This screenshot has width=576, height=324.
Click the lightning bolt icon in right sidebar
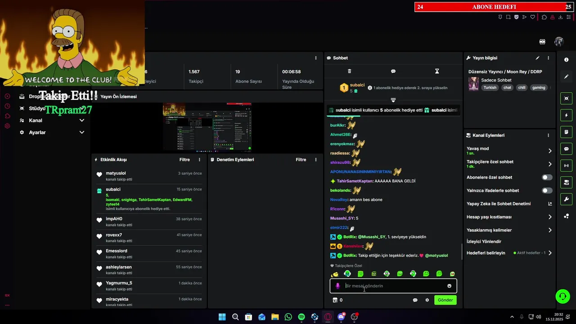[x=566, y=115]
